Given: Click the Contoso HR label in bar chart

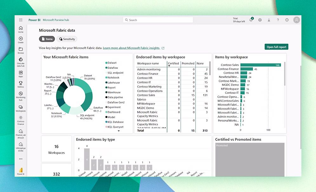Looking at the screenshot, I should point(231,73).
